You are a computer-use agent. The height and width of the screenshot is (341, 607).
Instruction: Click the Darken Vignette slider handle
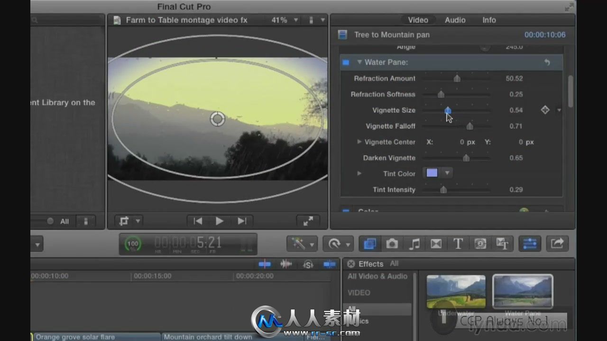[466, 158]
